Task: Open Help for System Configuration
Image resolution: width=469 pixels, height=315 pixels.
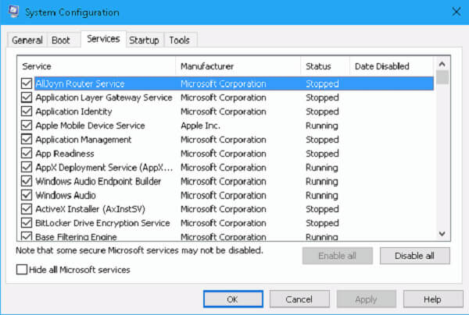Action: 432,299
